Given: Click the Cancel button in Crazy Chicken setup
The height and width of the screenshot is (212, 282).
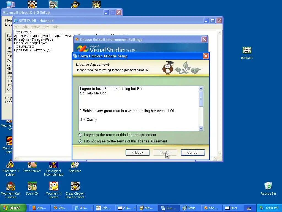Looking at the screenshot, I should click(192, 152).
